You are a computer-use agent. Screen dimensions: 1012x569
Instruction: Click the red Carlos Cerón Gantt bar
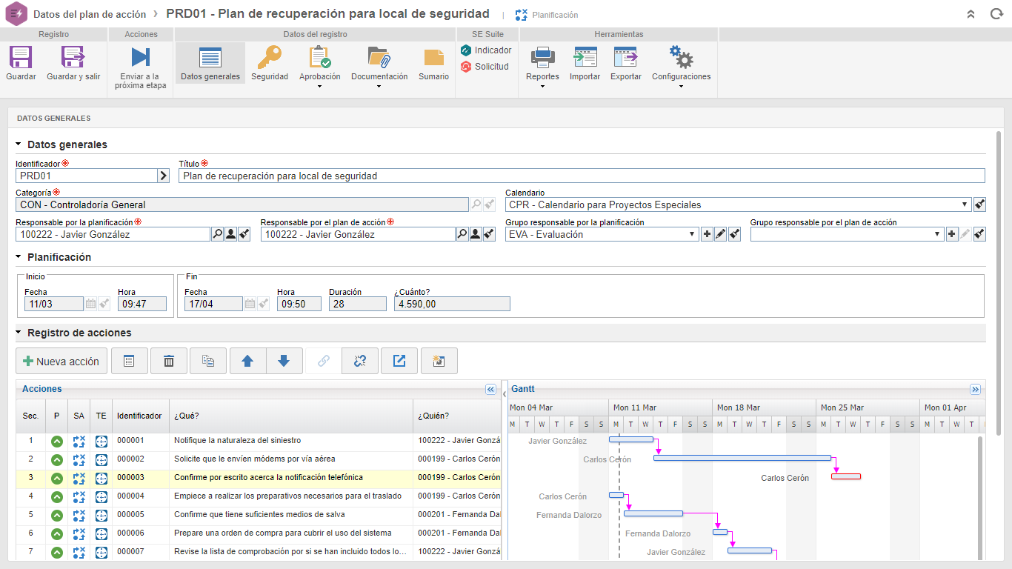point(846,476)
